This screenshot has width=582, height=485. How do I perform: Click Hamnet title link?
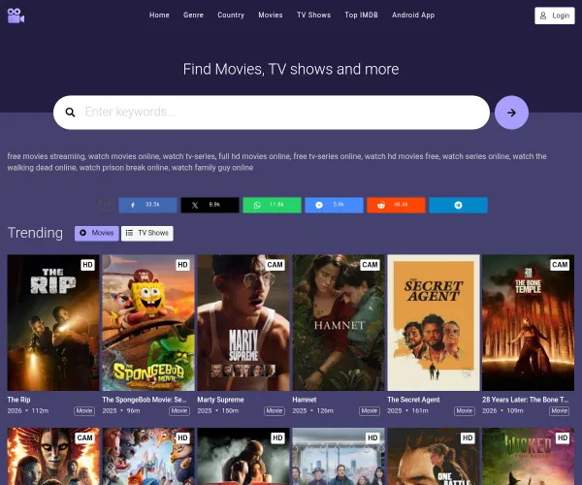tap(305, 400)
